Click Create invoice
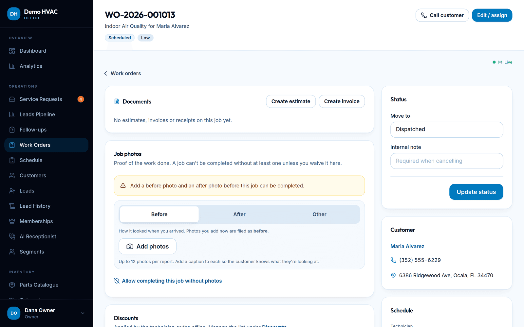 342,101
